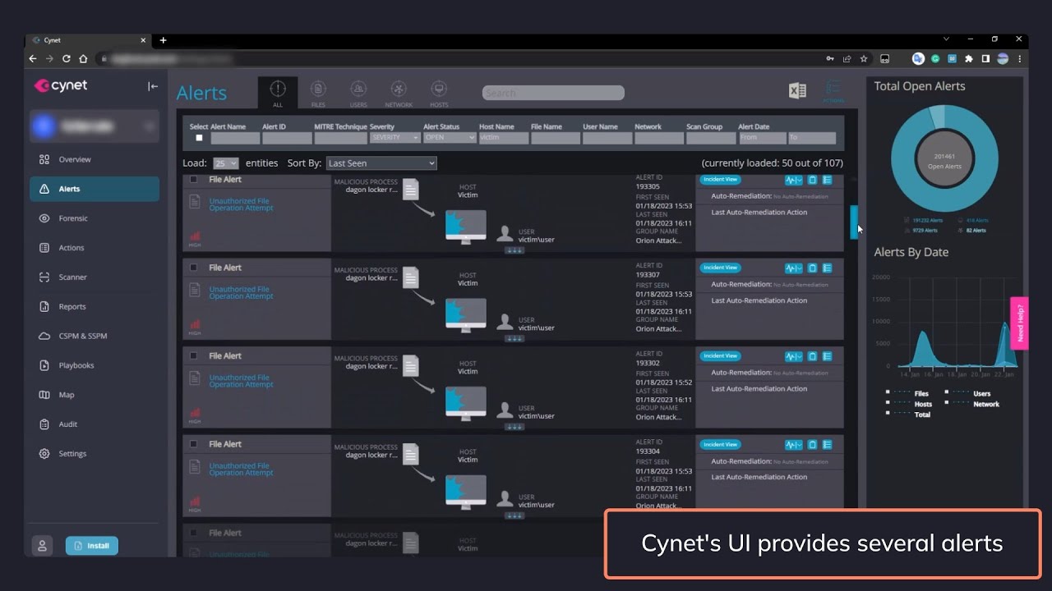The image size is (1052, 591).
Task: Click the Total Open Alerts donut chart
Action: pyautogui.click(x=944, y=158)
